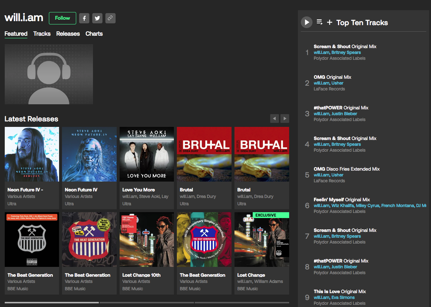Click 'will.i.am, Usher' on track 2
This screenshot has height=307, width=431.
pos(329,83)
